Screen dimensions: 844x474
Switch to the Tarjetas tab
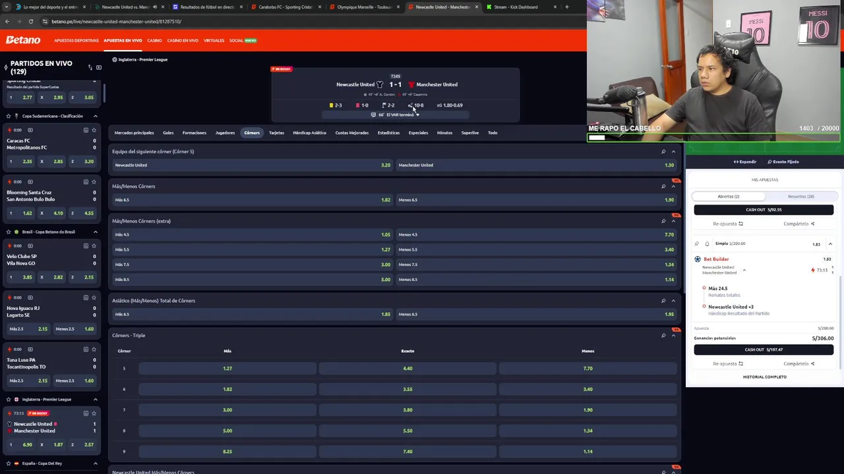tap(276, 133)
